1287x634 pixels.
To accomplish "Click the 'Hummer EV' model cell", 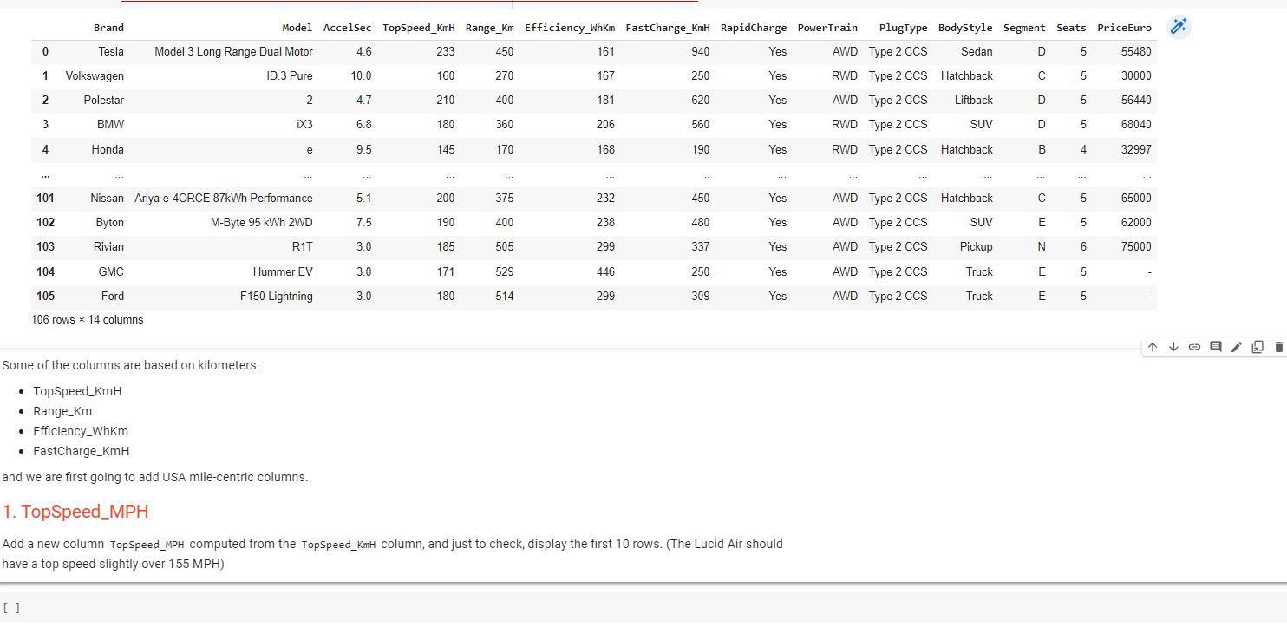I will pyautogui.click(x=283, y=272).
